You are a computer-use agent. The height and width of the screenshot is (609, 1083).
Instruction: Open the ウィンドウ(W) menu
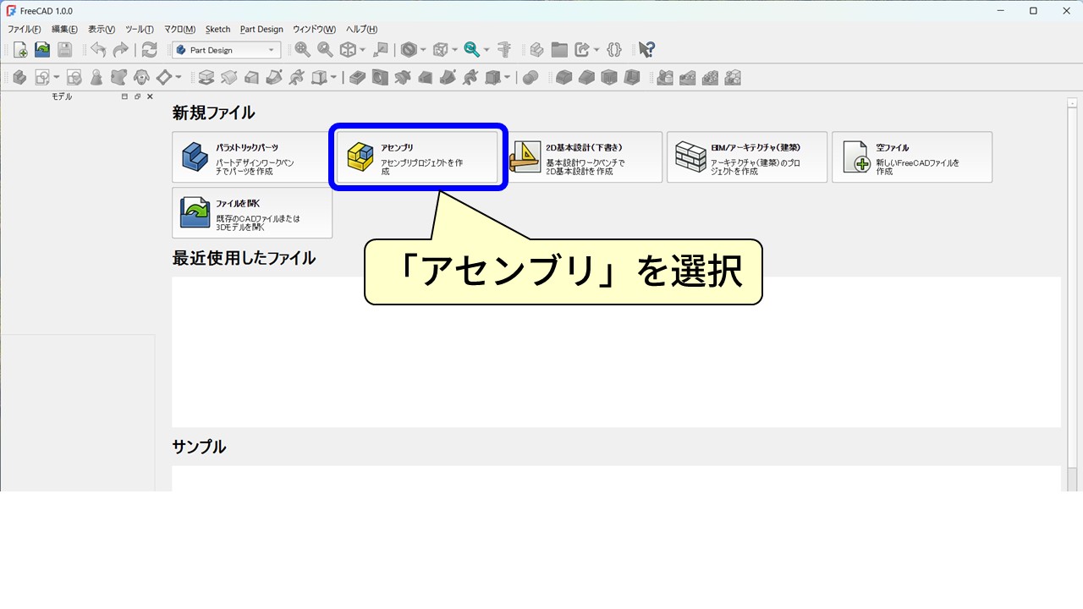314,29
